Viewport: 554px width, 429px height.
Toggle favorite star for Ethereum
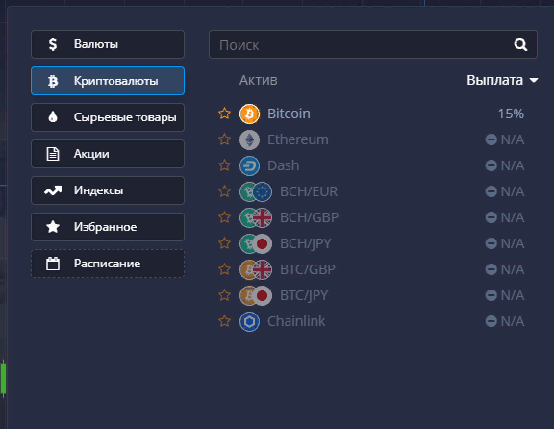[x=224, y=139]
